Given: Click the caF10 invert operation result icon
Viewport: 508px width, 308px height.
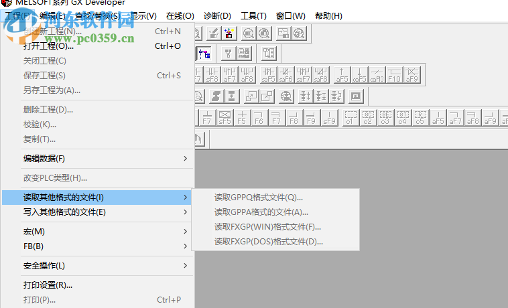Looking at the screenshot, I should [377, 75].
